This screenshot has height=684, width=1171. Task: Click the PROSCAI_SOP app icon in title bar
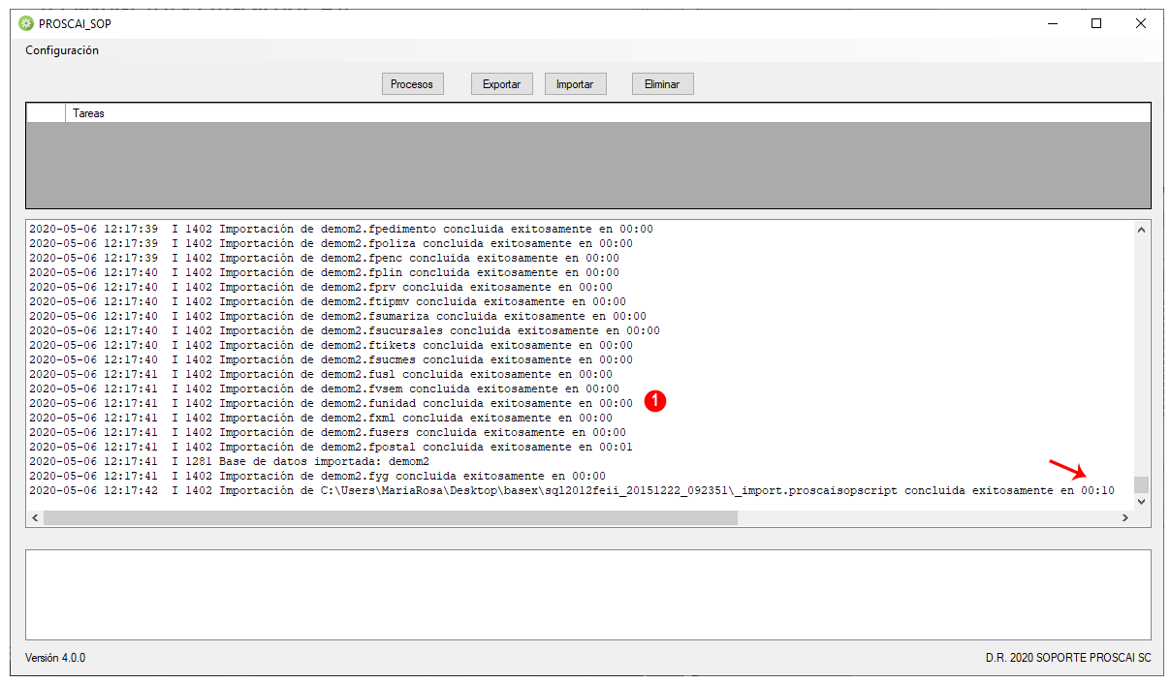click(26, 23)
